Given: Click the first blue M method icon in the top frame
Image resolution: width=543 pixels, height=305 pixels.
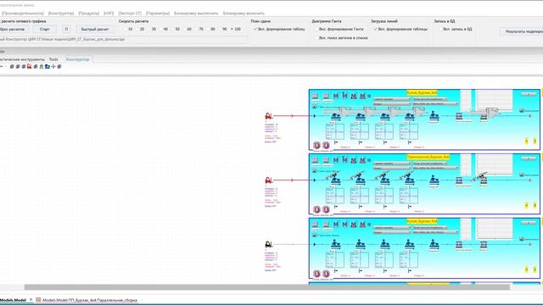Looking at the screenshot, I should 336,96.
